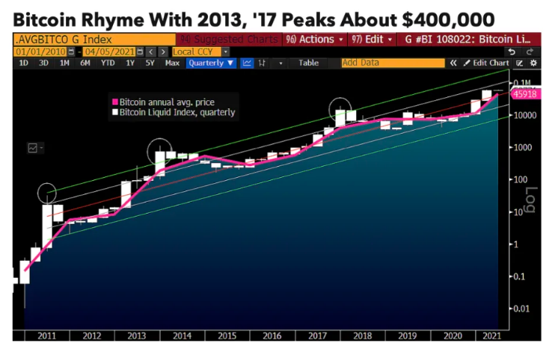Click the Edit Chart button
Screen dimensions: 549x343
486,63
